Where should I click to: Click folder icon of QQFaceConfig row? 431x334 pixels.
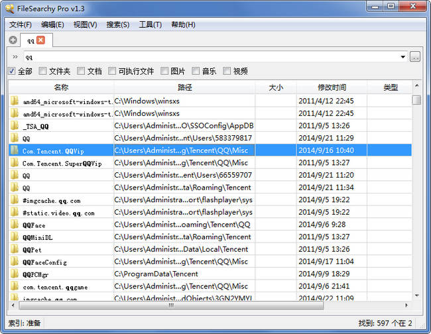[x=15, y=262]
